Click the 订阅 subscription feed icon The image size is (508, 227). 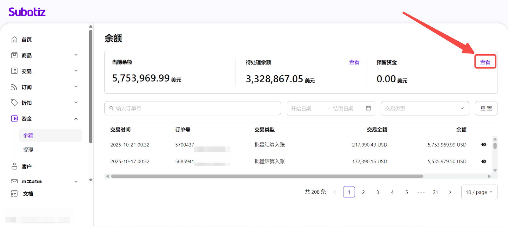(14, 87)
